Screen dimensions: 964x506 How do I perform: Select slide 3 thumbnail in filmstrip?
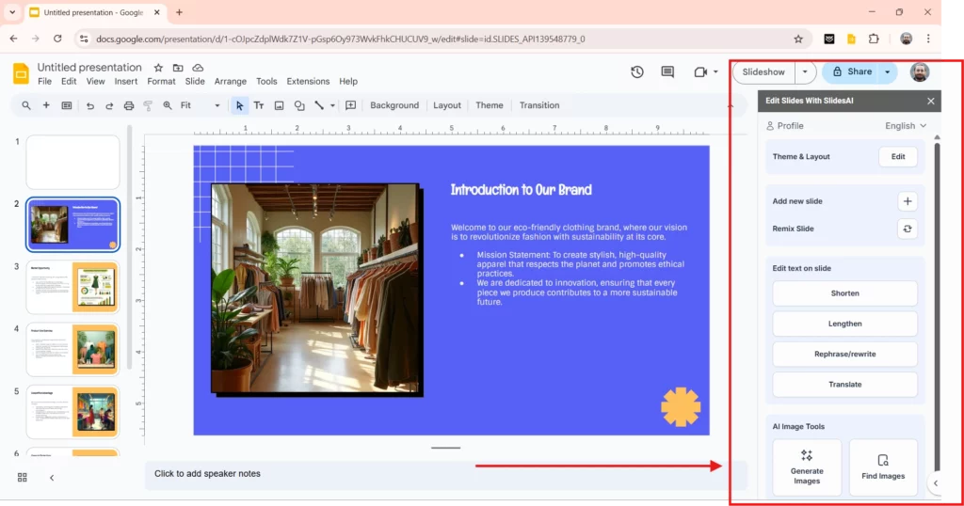pos(73,288)
